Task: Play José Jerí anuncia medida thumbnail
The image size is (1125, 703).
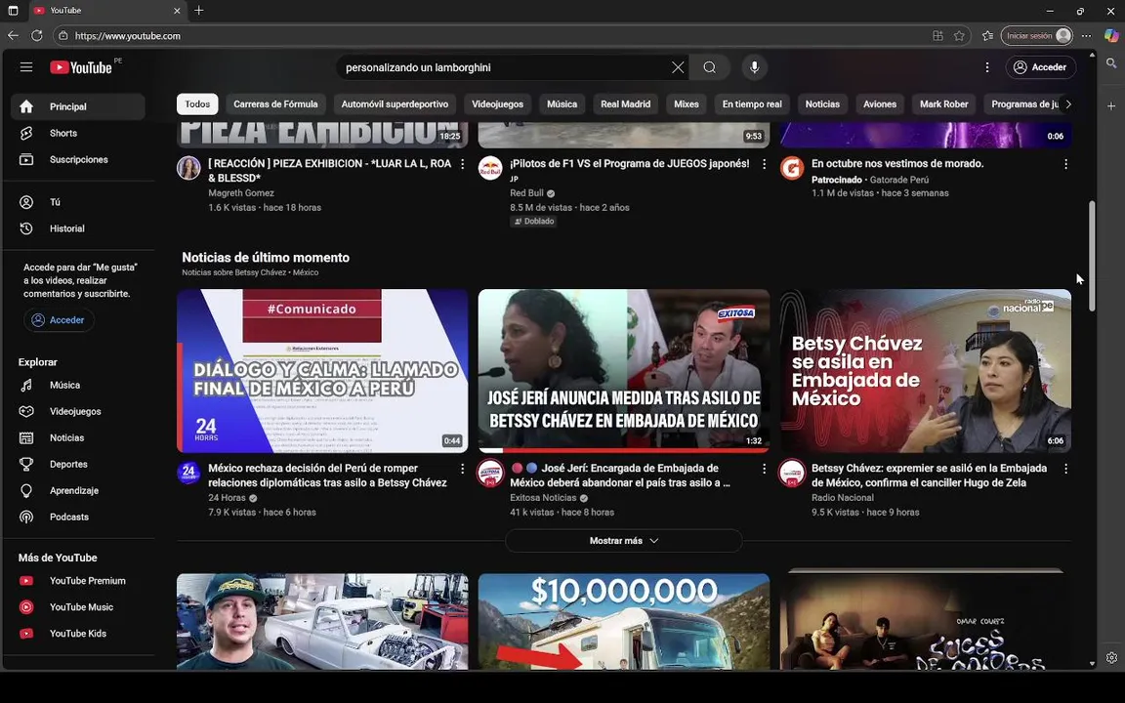Action: tap(623, 371)
